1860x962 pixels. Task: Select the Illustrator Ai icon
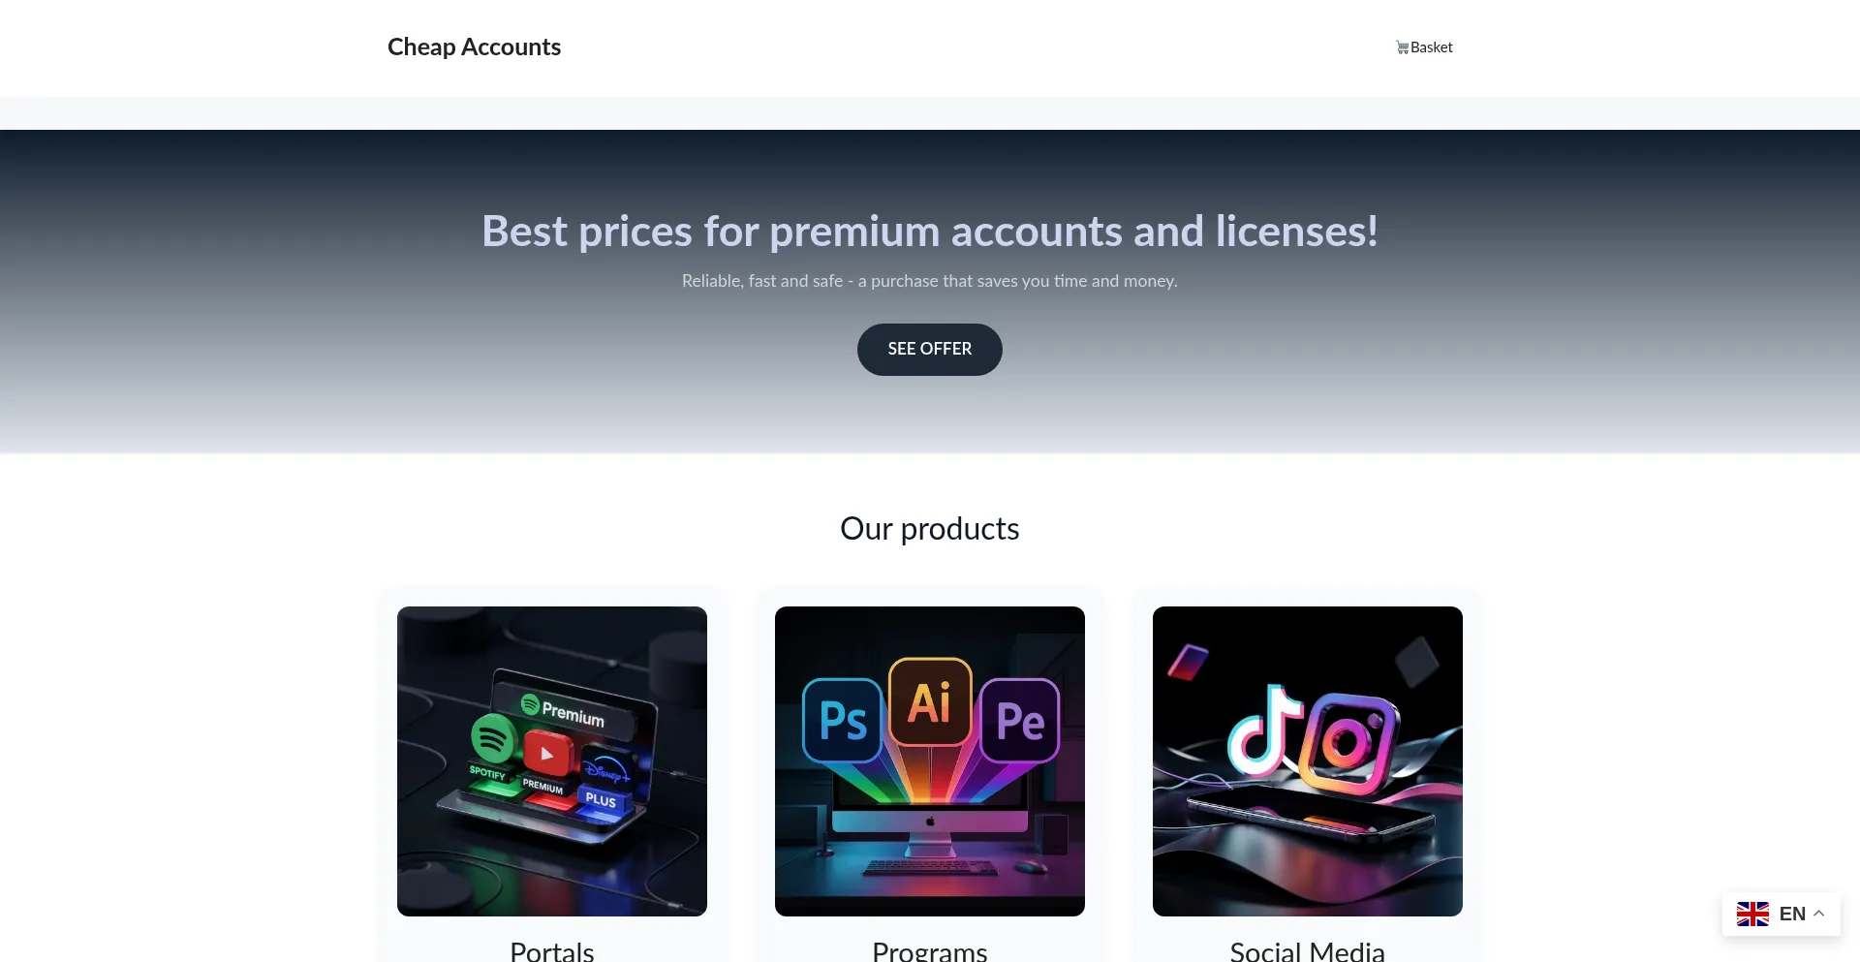coord(930,702)
